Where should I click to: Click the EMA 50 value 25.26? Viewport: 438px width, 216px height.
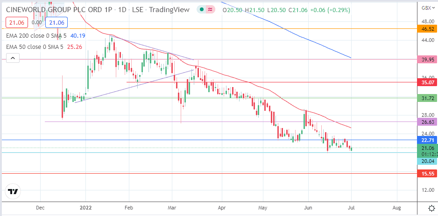tap(76, 47)
